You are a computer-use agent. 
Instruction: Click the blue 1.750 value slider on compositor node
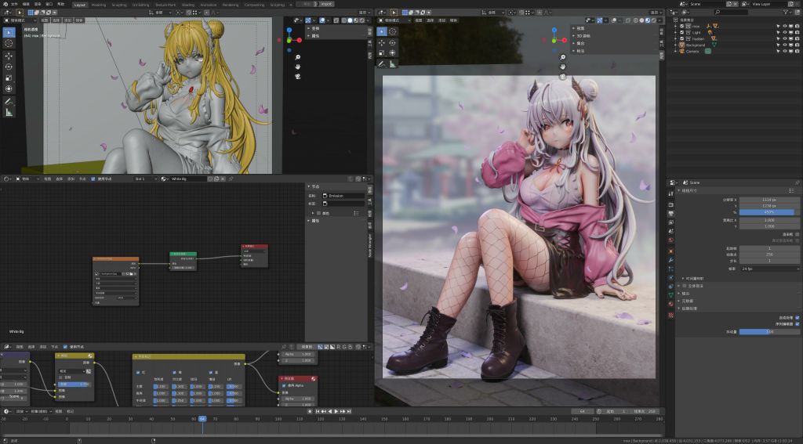(x=74, y=384)
